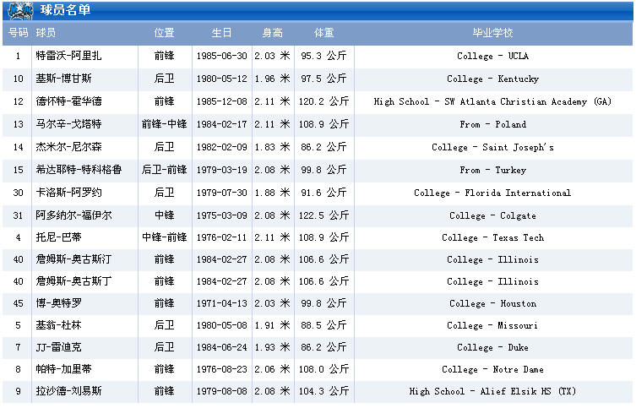Click the From - Turkey cell
Viewport: 636px width, 419px height.
coord(492,170)
